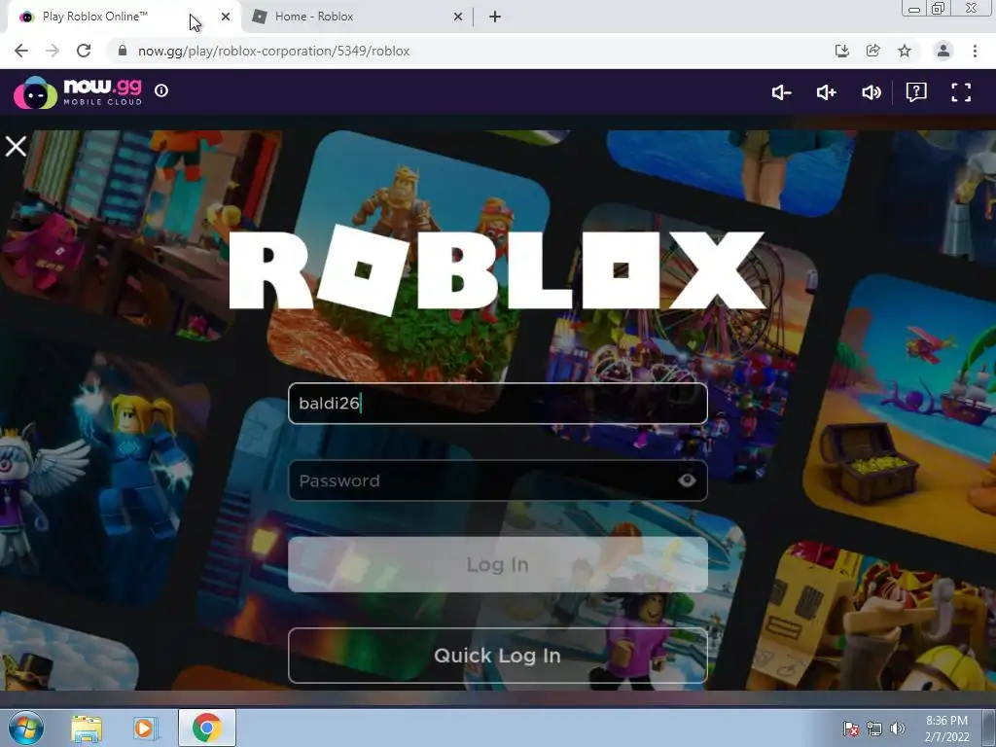996x747 pixels.
Task: Show password using the eye icon
Action: click(687, 480)
